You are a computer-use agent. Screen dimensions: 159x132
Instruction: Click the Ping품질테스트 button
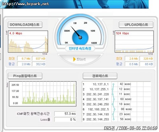25,76
